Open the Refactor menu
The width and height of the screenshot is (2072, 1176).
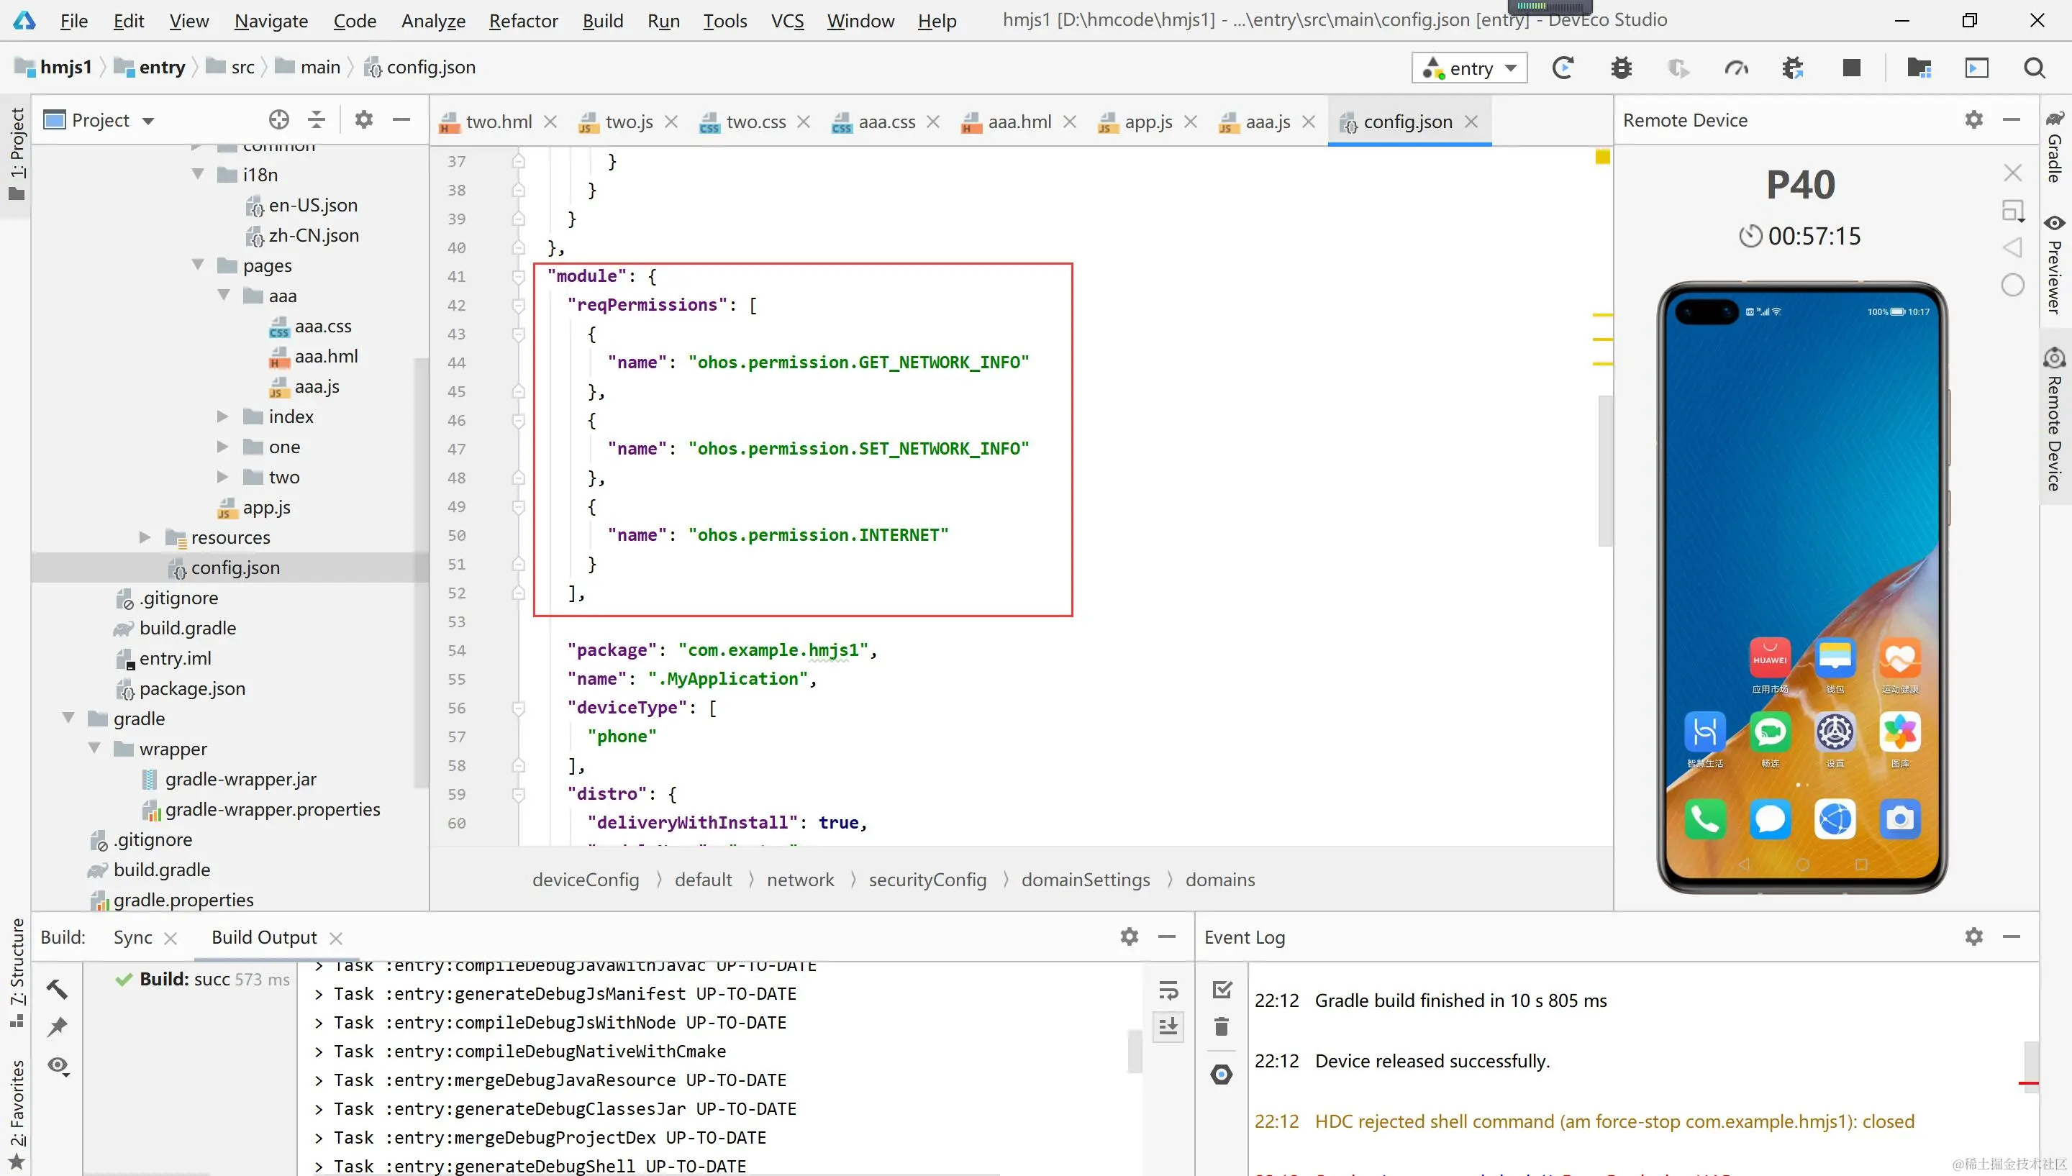click(522, 20)
